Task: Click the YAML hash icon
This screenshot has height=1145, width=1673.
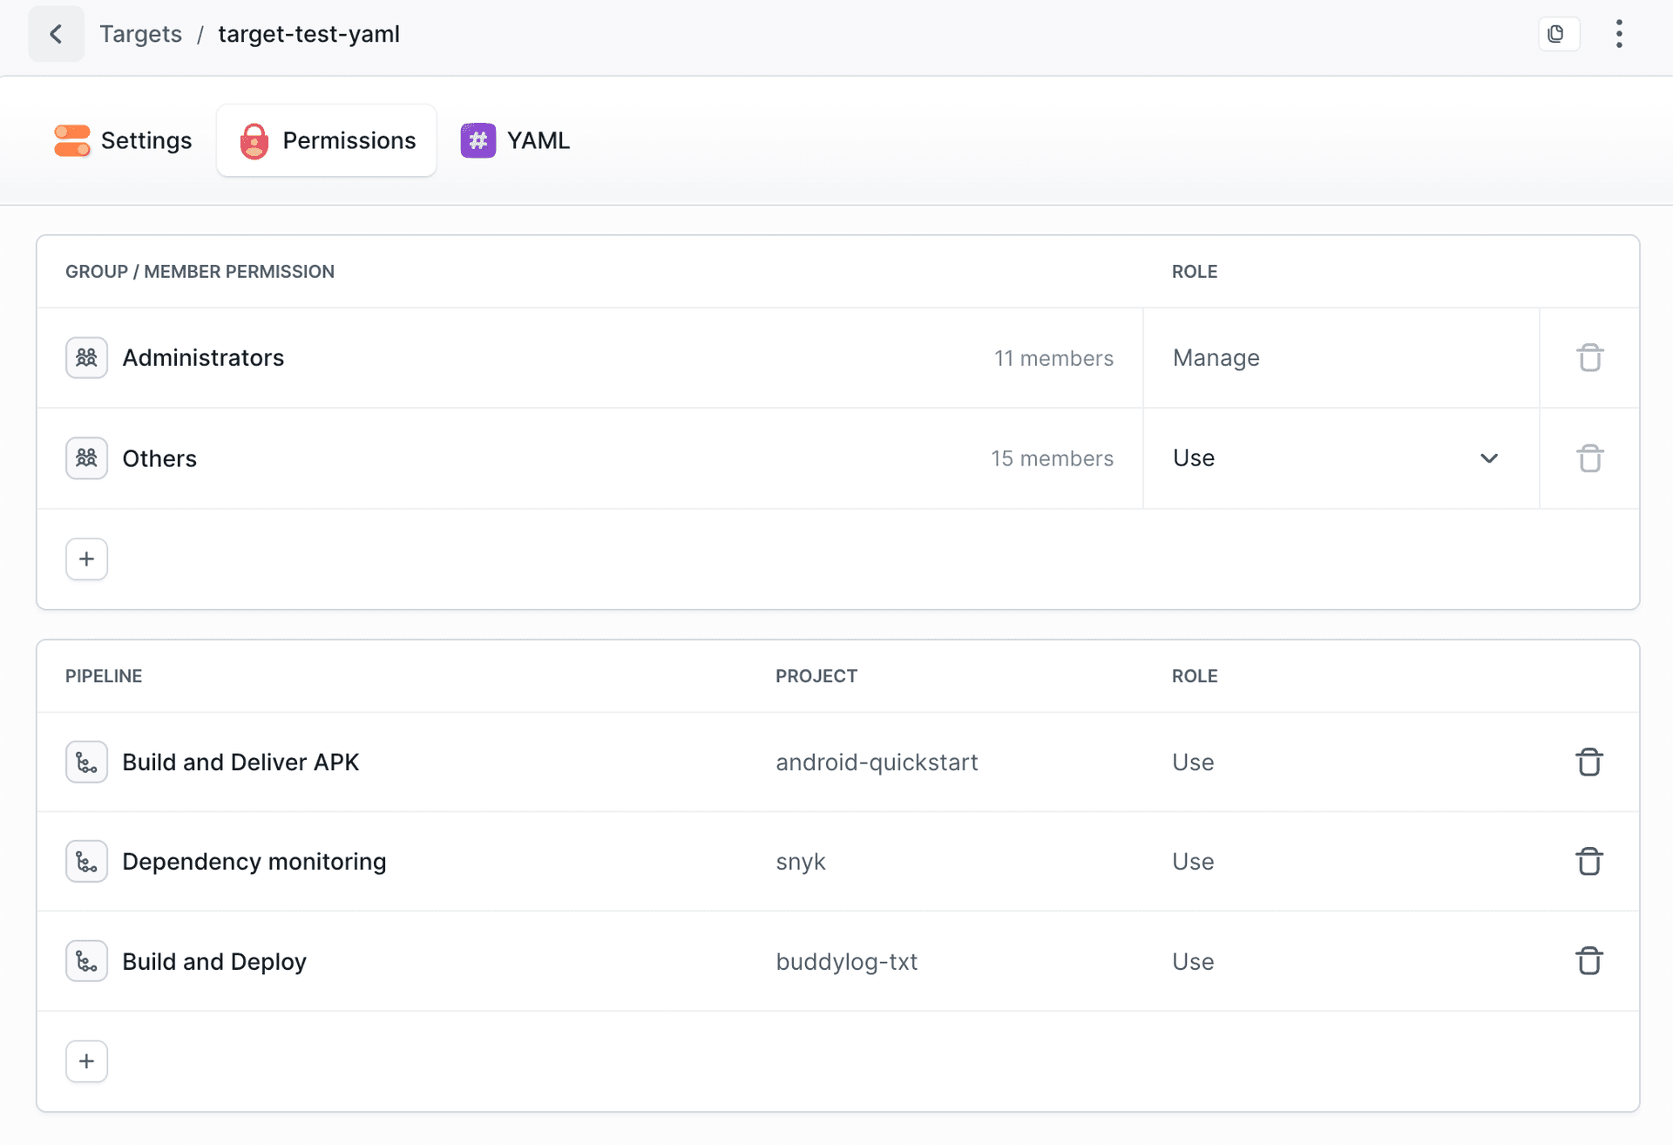Action: [478, 140]
